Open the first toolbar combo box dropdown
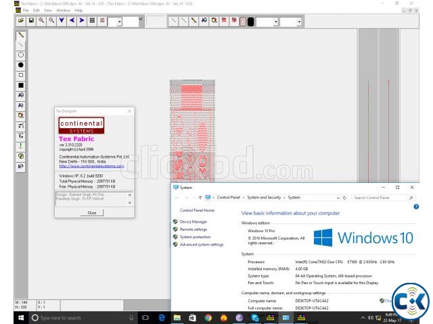 pos(119,22)
